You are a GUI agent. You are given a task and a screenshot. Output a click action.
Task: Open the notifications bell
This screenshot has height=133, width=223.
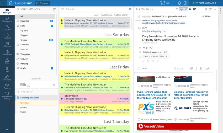[179, 3]
